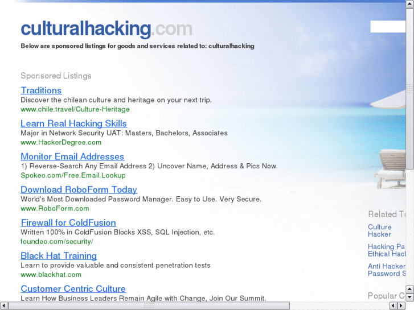This screenshot has height=310, width=414.
Task: Open the Ethical Hack… related link
Action: point(387,254)
